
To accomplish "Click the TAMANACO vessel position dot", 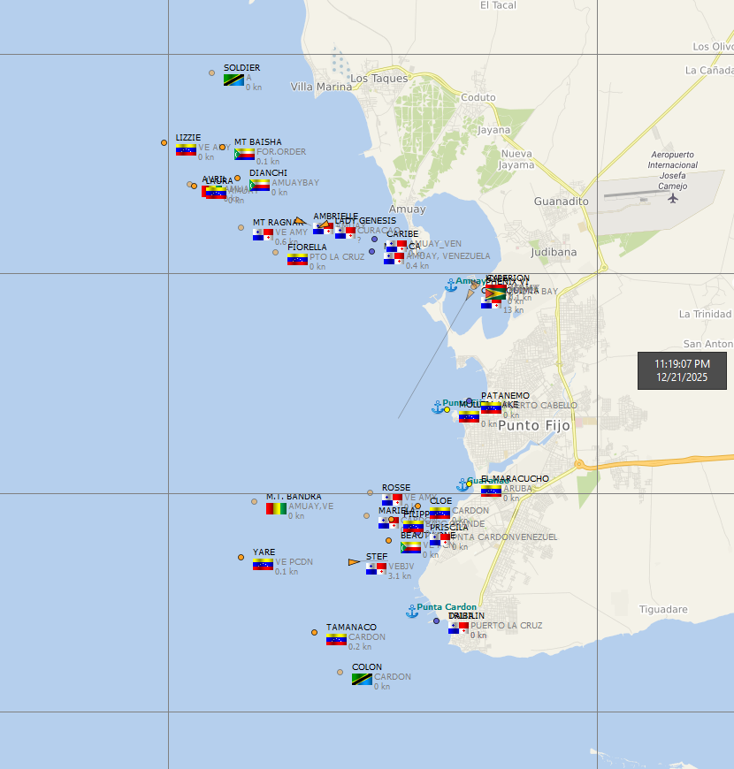I will tap(314, 633).
